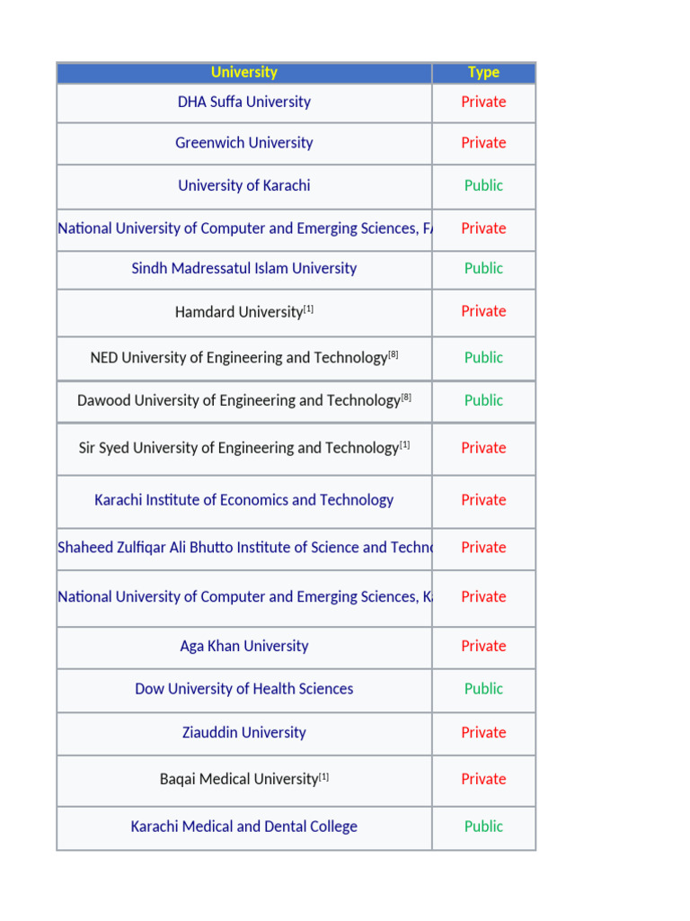Open the DHA Suffa University link
The image size is (690, 921).
[243, 102]
